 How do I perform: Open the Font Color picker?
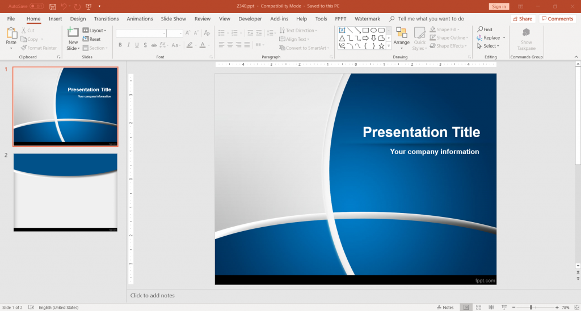pyautogui.click(x=203, y=45)
